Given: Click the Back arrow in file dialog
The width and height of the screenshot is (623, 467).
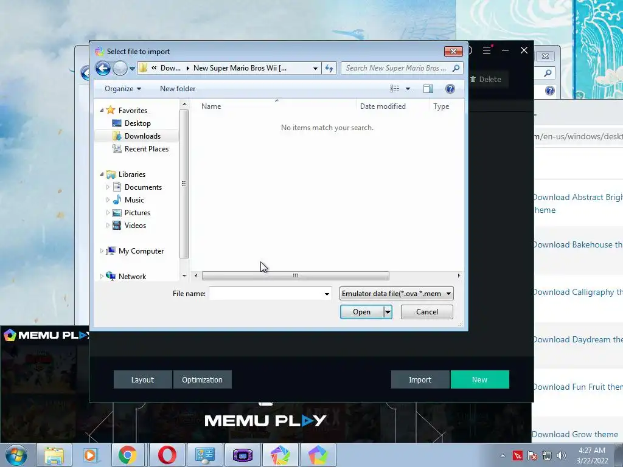Looking at the screenshot, I should 103,68.
